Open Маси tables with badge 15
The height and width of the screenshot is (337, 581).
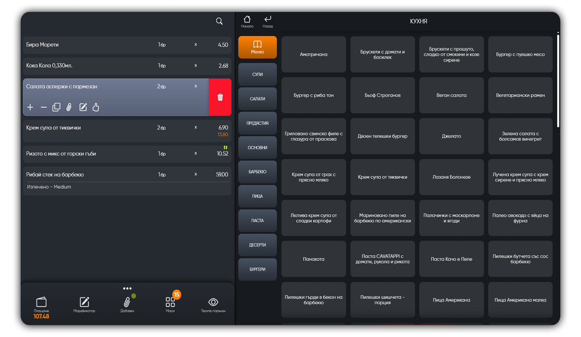pyautogui.click(x=170, y=304)
